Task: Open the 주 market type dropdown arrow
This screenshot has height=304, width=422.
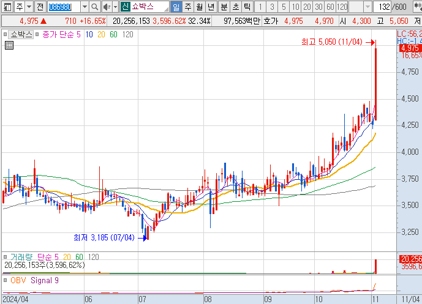Action: pos(29,7)
